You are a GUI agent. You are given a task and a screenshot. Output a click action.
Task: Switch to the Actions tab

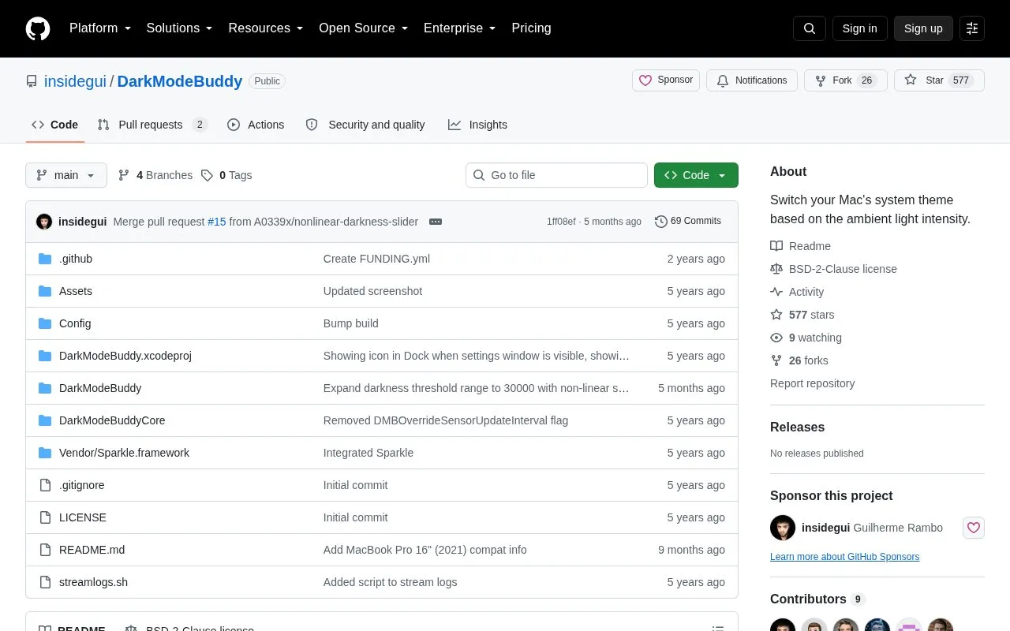click(256, 125)
